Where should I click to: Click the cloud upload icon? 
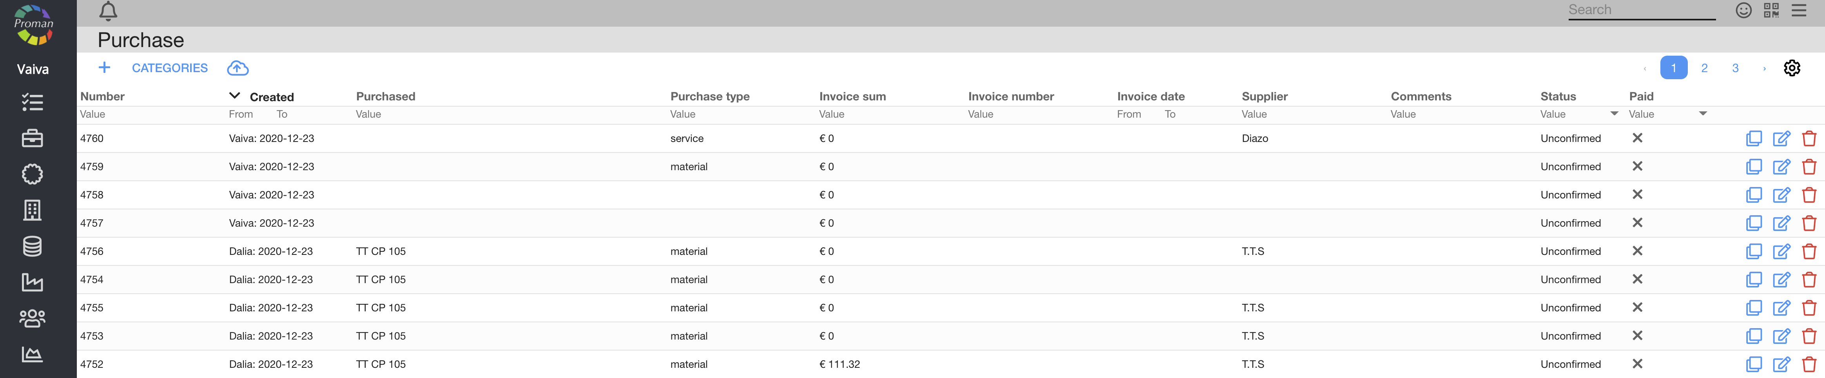pos(237,68)
